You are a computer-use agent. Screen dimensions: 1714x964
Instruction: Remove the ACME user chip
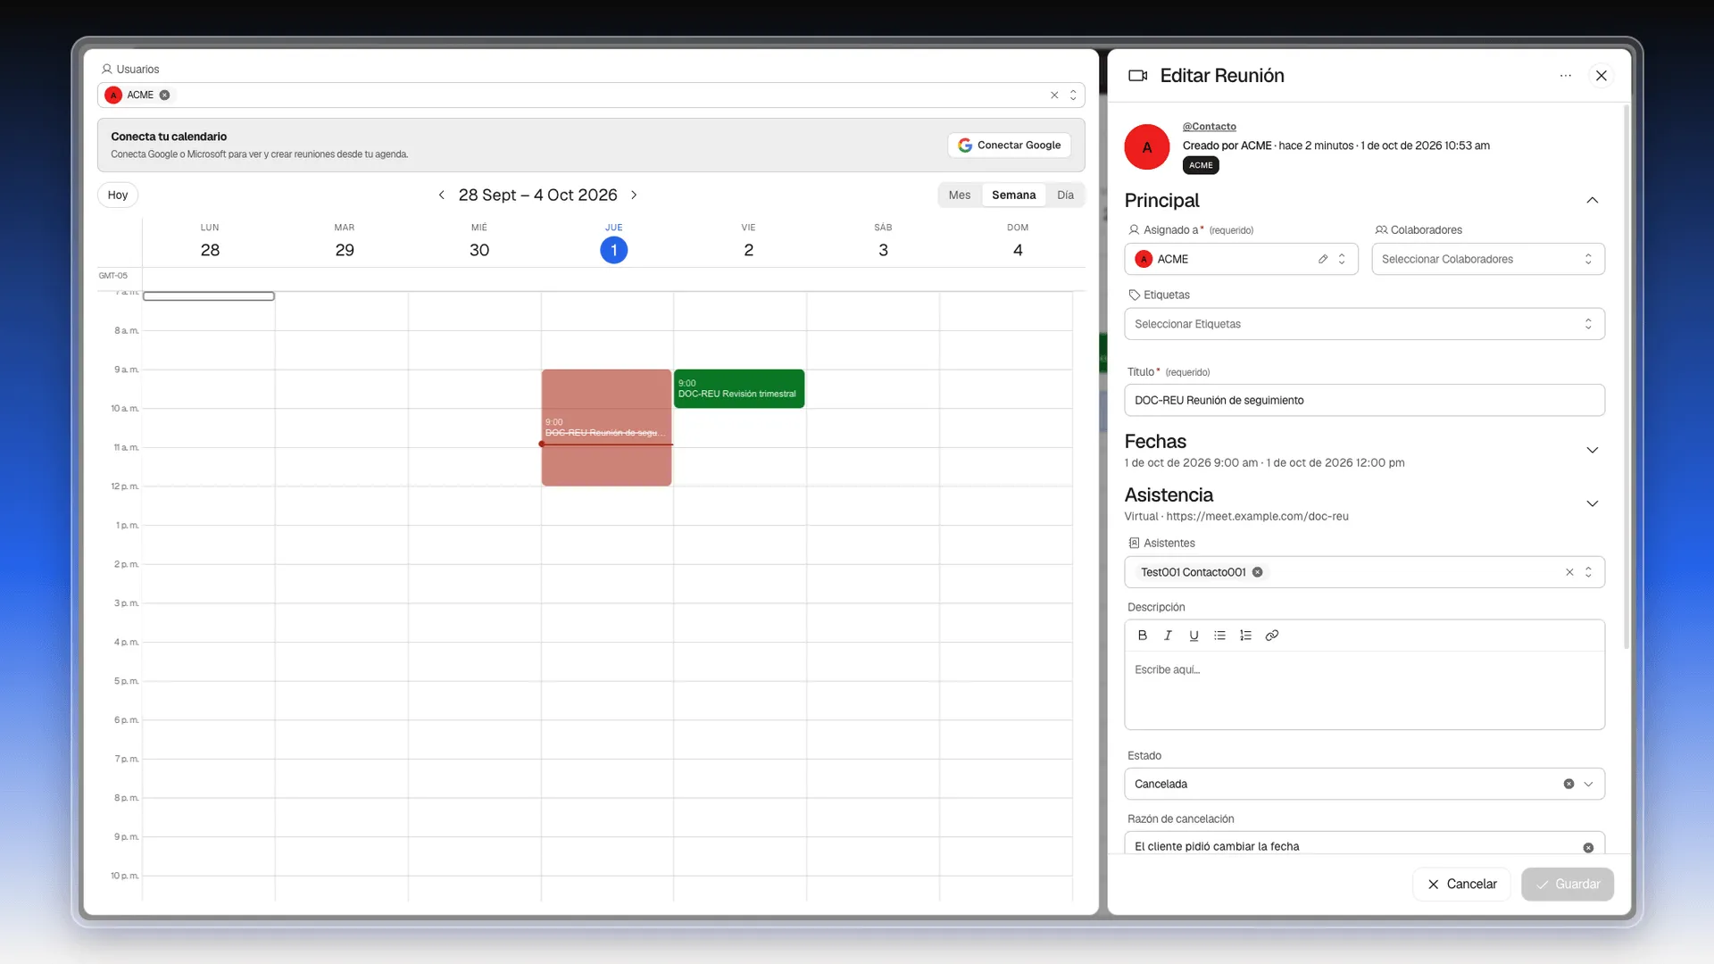[x=165, y=95]
